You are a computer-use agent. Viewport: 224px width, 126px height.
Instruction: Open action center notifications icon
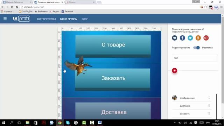point(196,123)
